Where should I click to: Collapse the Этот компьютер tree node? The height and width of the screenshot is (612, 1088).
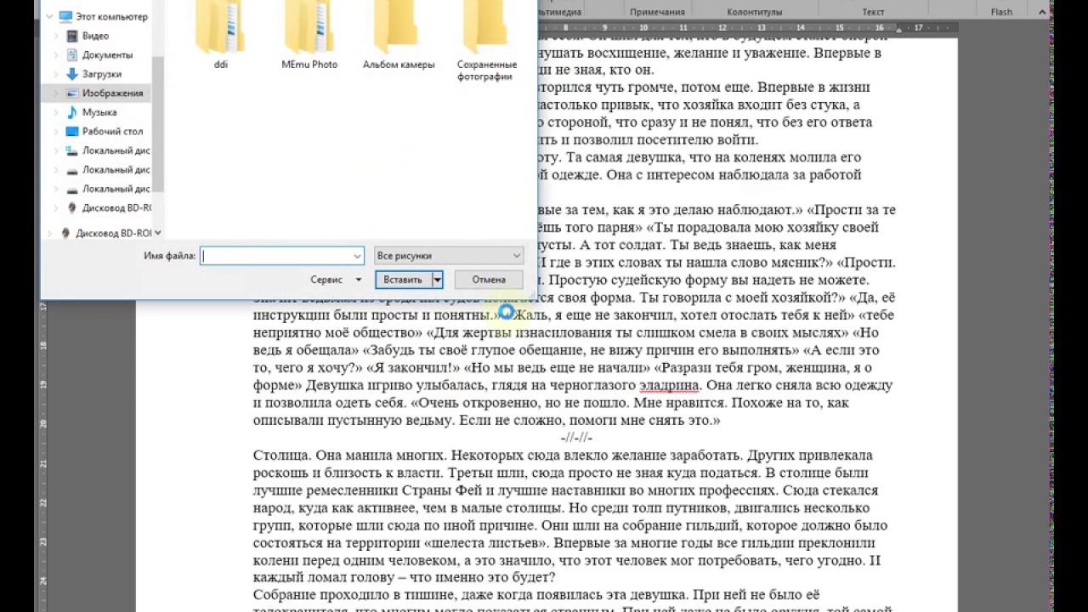click(49, 16)
